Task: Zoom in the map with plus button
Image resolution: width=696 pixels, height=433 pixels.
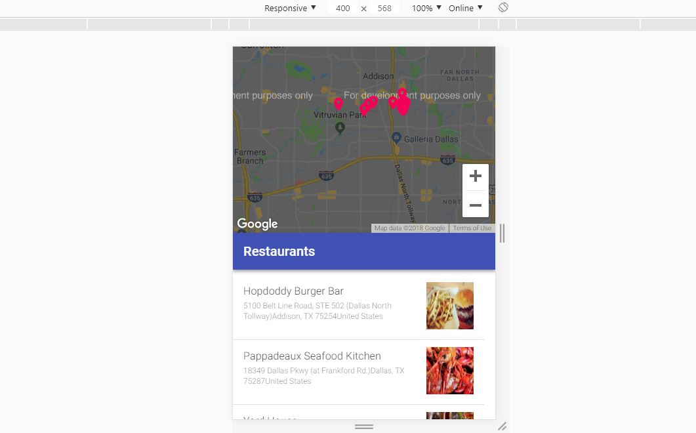Action: point(476,176)
